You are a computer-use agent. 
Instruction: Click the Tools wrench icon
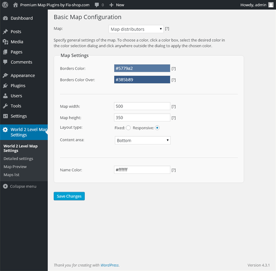(5, 106)
